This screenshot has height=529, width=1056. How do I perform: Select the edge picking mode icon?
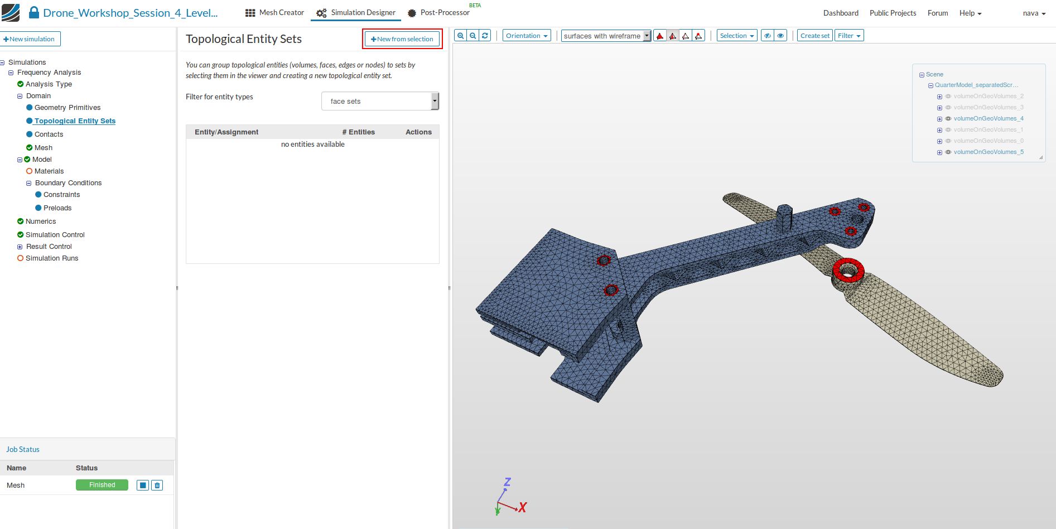686,36
